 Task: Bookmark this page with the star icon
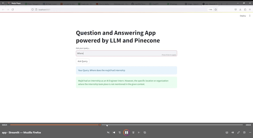(x=216, y=10)
